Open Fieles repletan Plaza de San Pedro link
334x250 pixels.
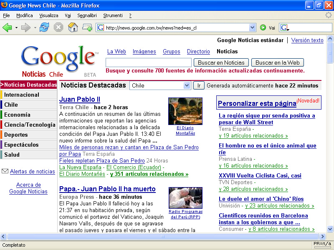click(x=102, y=160)
